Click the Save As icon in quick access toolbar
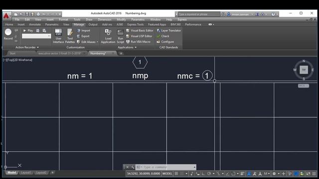The width and height of the screenshot is (319, 179). pyautogui.click(x=32, y=14)
